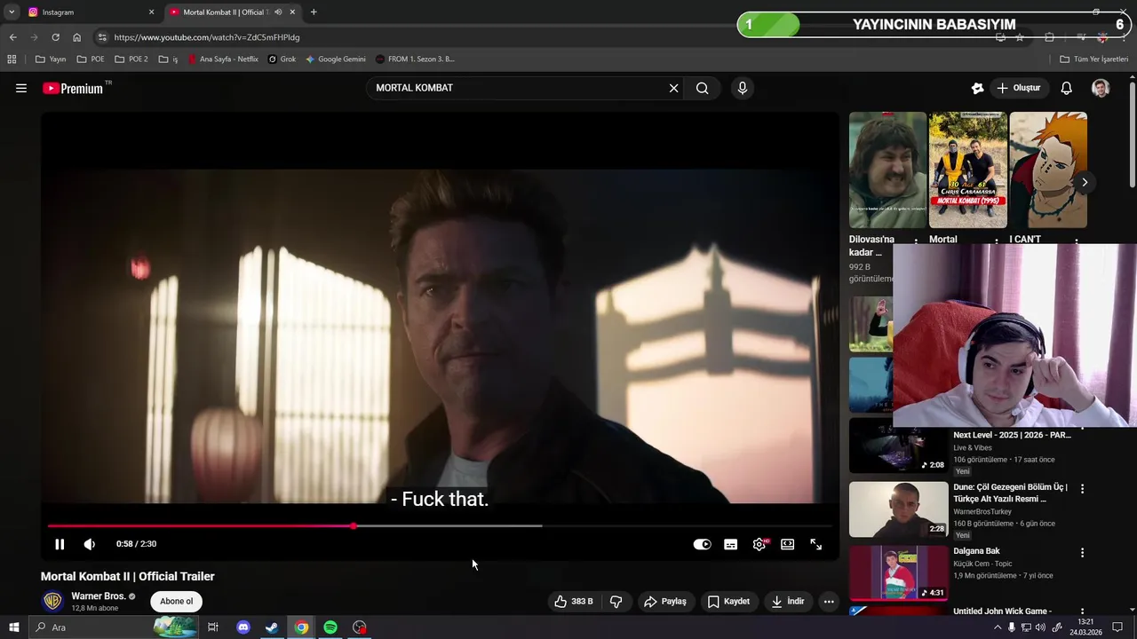
Task: Open Steam from the taskbar
Action: point(272,627)
